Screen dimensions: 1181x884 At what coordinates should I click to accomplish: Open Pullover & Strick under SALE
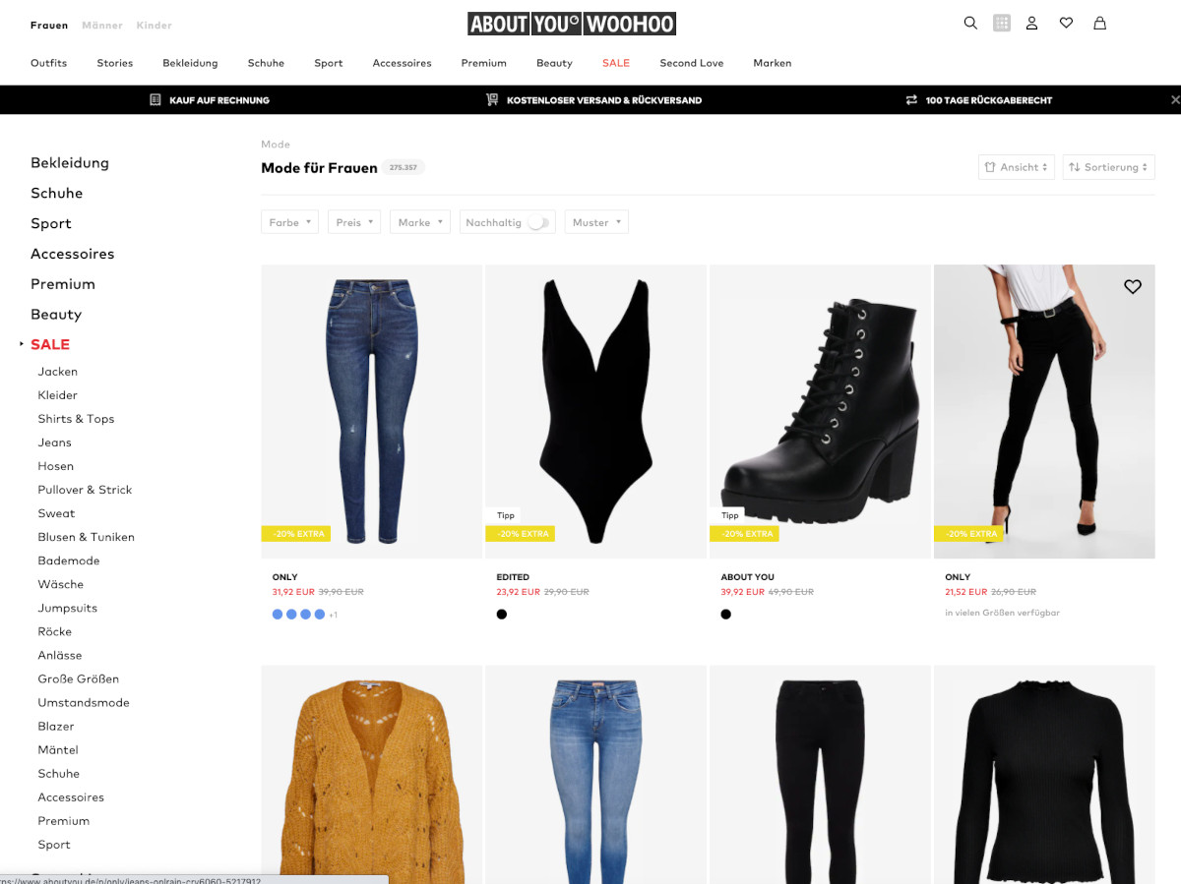[85, 490]
